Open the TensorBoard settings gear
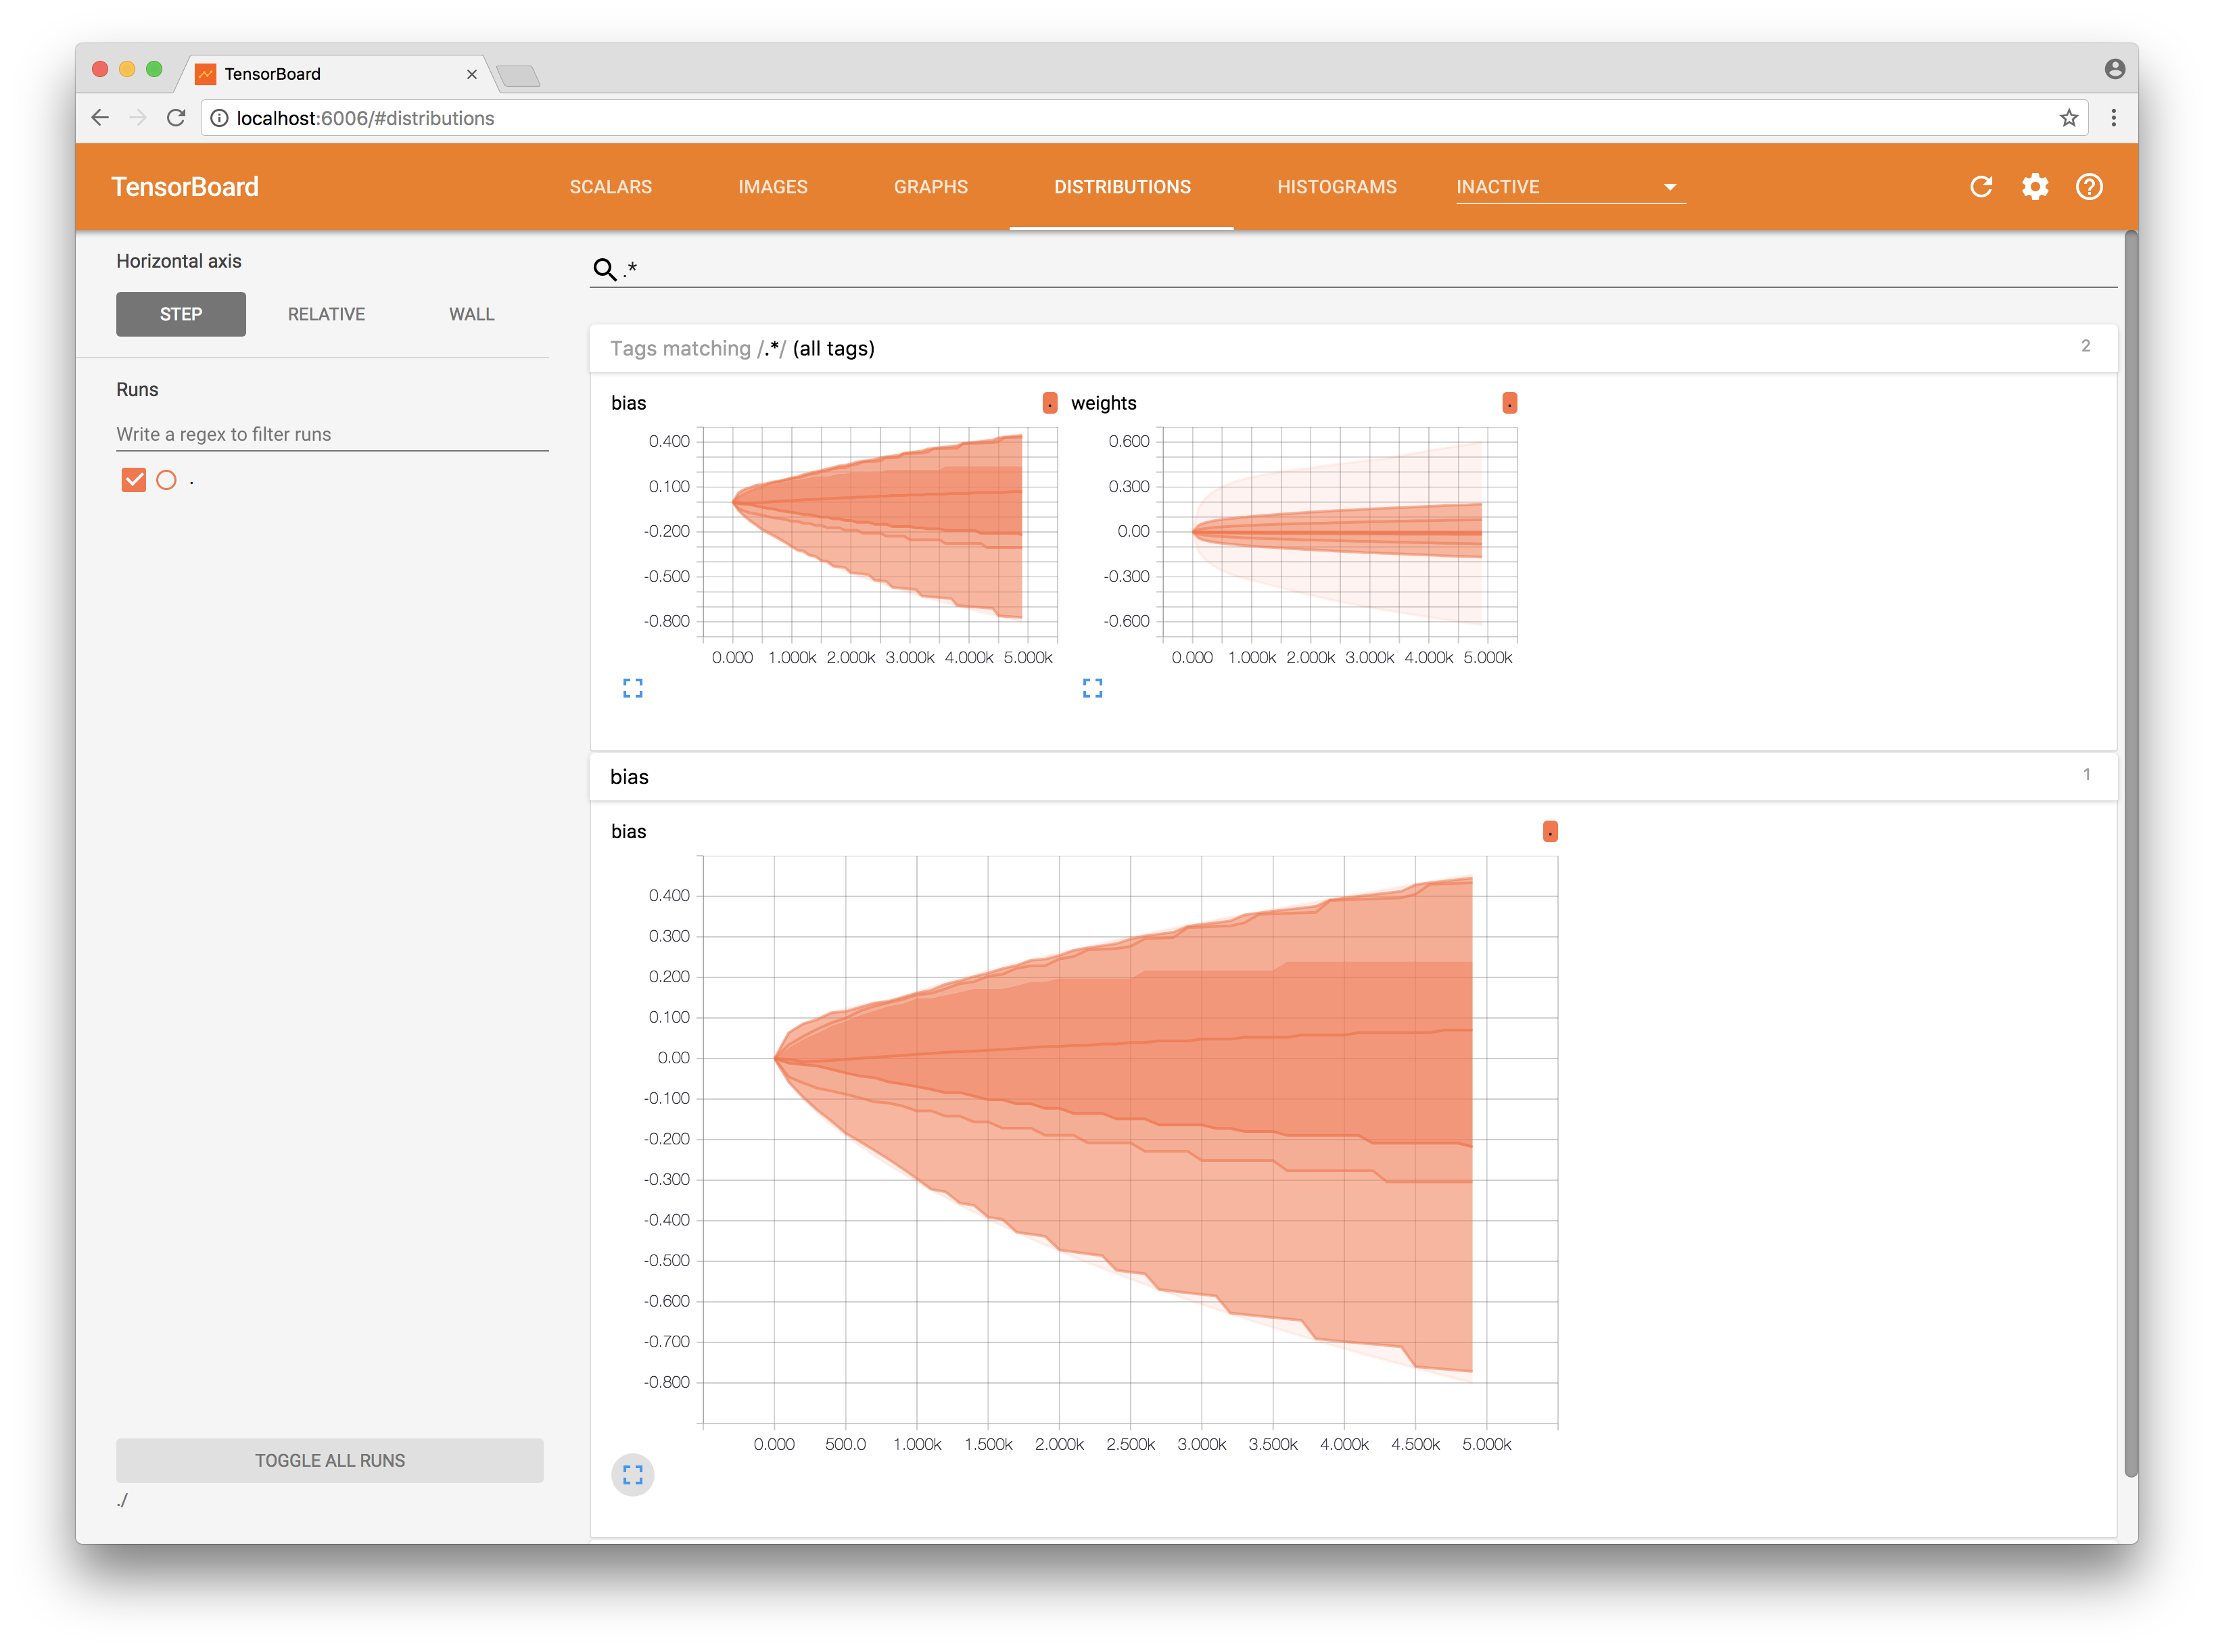This screenshot has height=1652, width=2214. click(x=2035, y=187)
